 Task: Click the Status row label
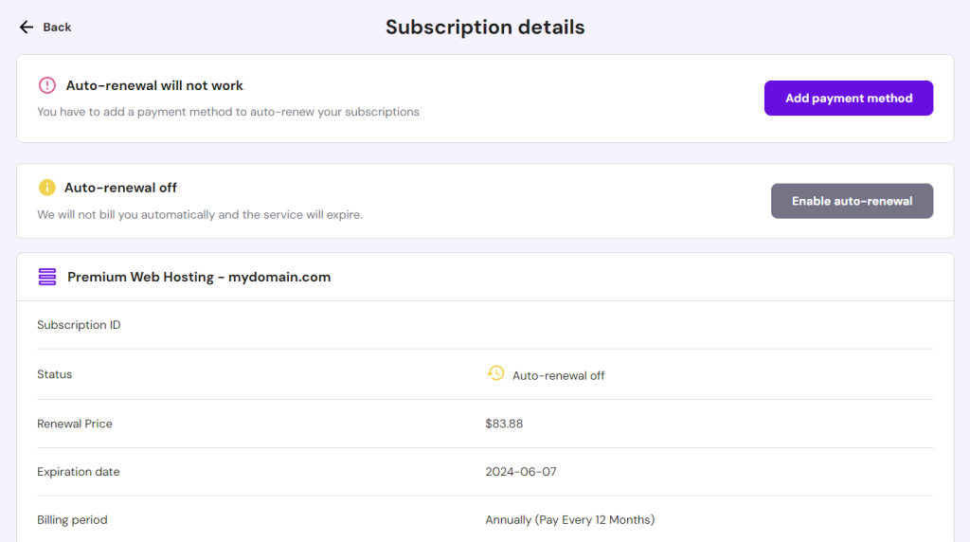tap(55, 374)
